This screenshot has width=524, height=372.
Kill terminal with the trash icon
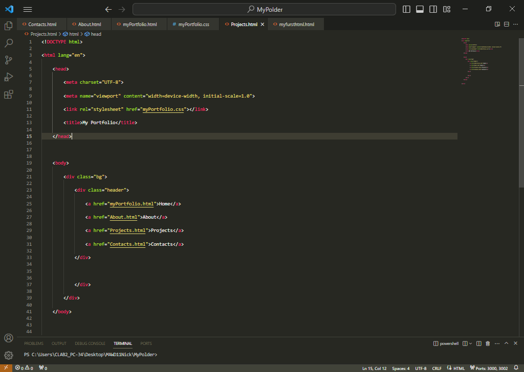click(x=488, y=343)
